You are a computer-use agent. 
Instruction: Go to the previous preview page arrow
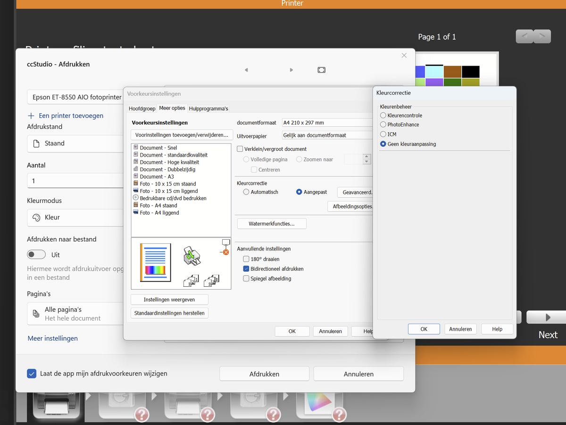[246, 70]
